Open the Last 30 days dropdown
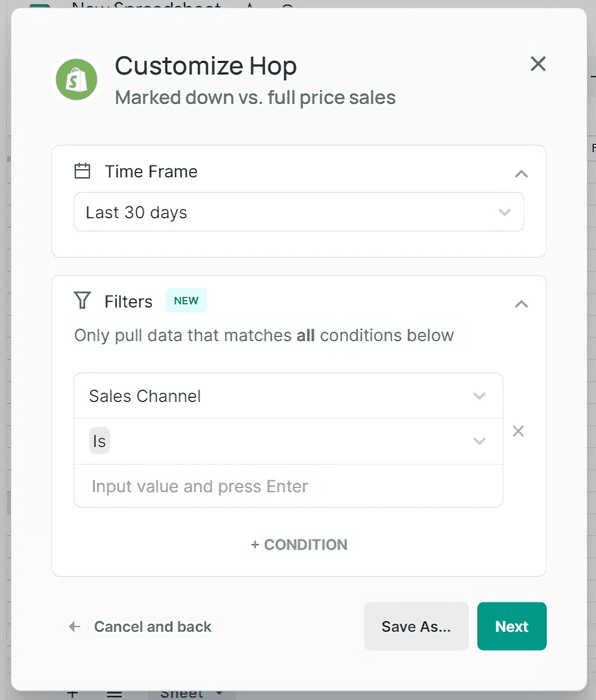The width and height of the screenshot is (596, 700). click(x=299, y=212)
